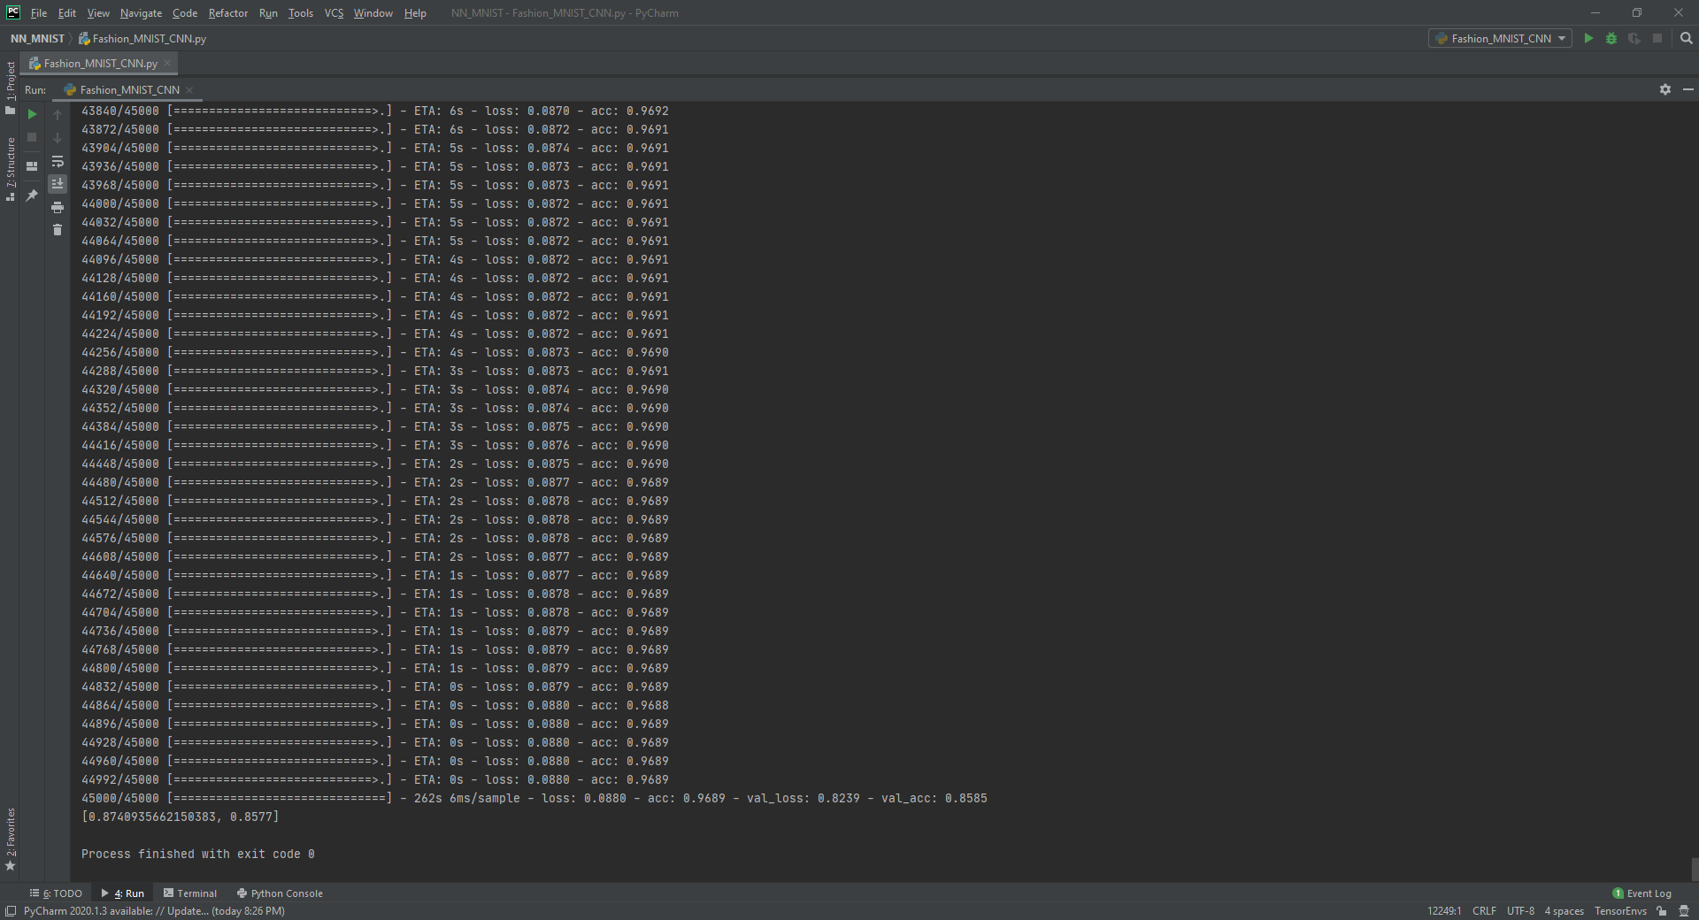Open the Refactor menu
The height and width of the screenshot is (920, 1699).
[228, 13]
